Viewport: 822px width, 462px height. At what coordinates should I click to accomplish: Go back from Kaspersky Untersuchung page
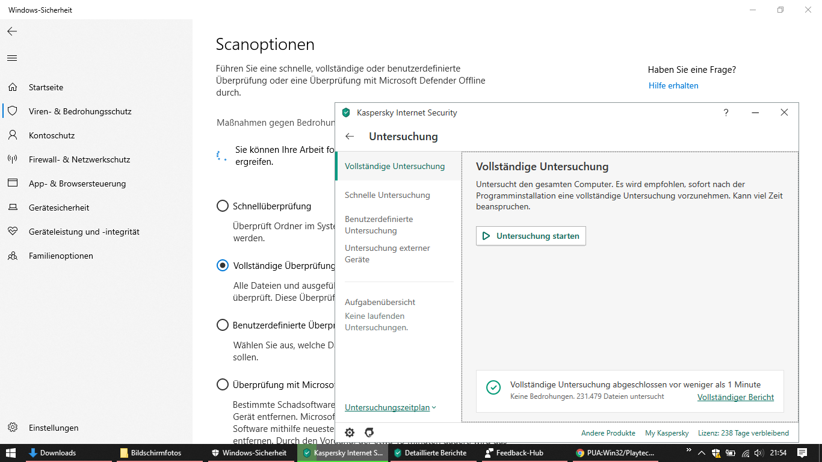pos(350,137)
